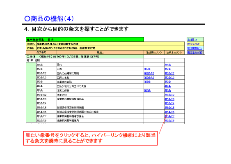Select 第5条の2 in the 条文番号 column
The width and height of the screenshot is (231, 164).
point(46,95)
